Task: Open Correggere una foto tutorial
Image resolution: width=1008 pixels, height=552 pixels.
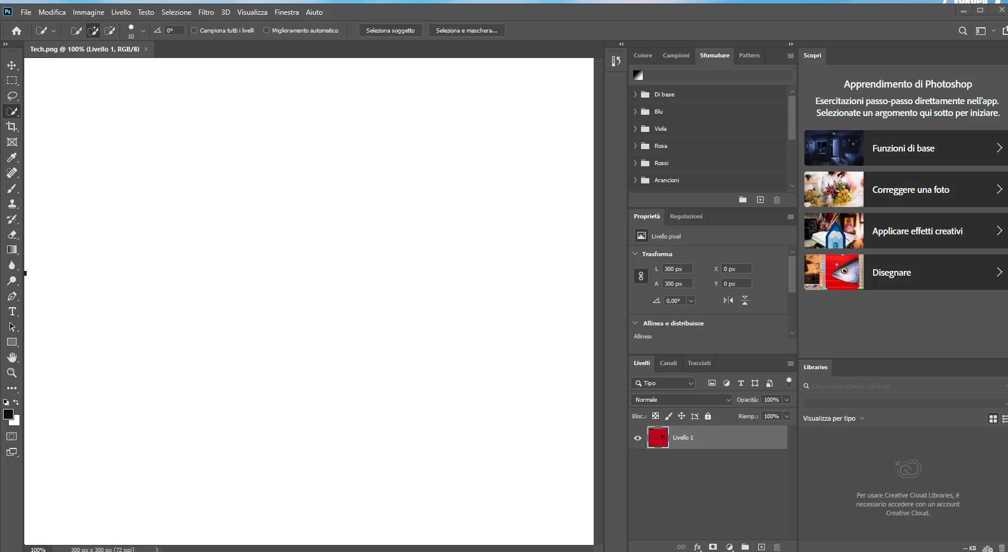Action: coord(906,189)
